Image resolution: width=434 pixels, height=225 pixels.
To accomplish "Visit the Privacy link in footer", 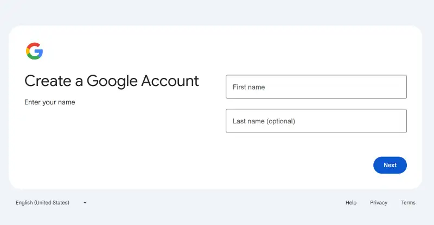I will pos(379,203).
